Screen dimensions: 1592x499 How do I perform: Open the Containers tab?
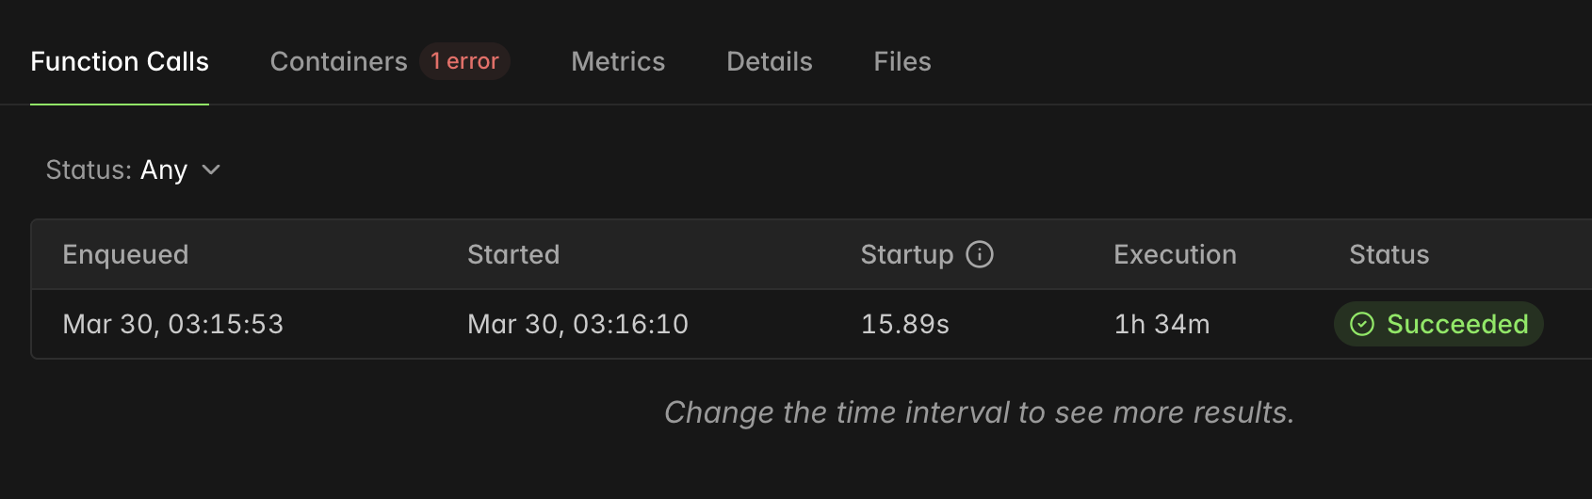(x=338, y=62)
